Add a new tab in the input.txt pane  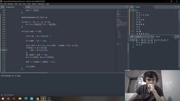[176, 7]
